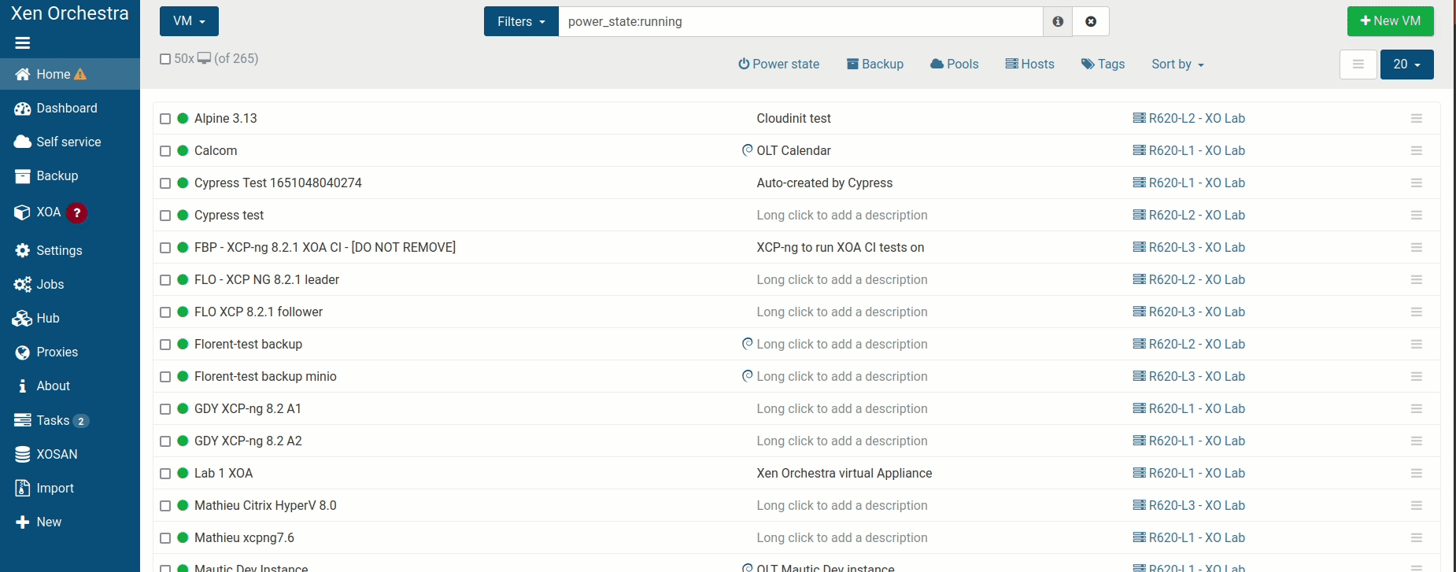Open host R620-L1 link for Calcom
1456x572 pixels.
coord(1188,150)
